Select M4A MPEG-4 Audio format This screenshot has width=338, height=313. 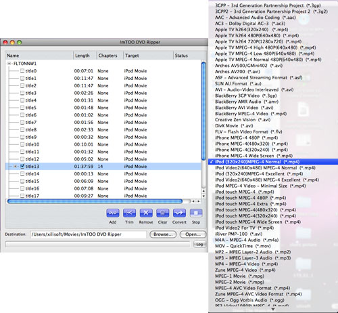[247, 240]
